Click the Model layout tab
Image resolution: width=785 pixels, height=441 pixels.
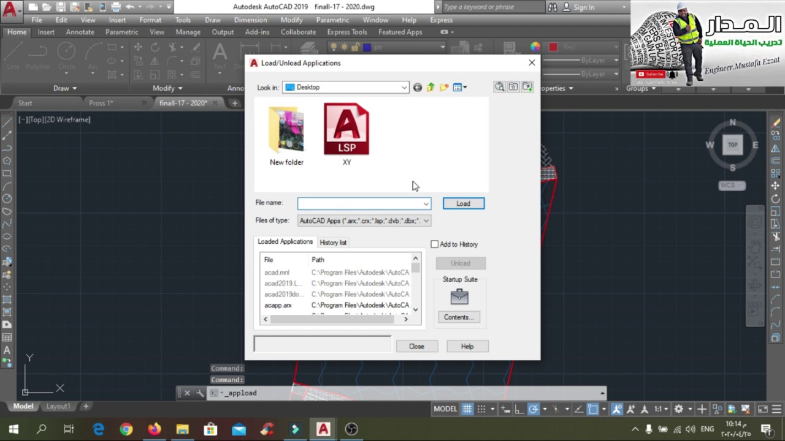click(23, 406)
